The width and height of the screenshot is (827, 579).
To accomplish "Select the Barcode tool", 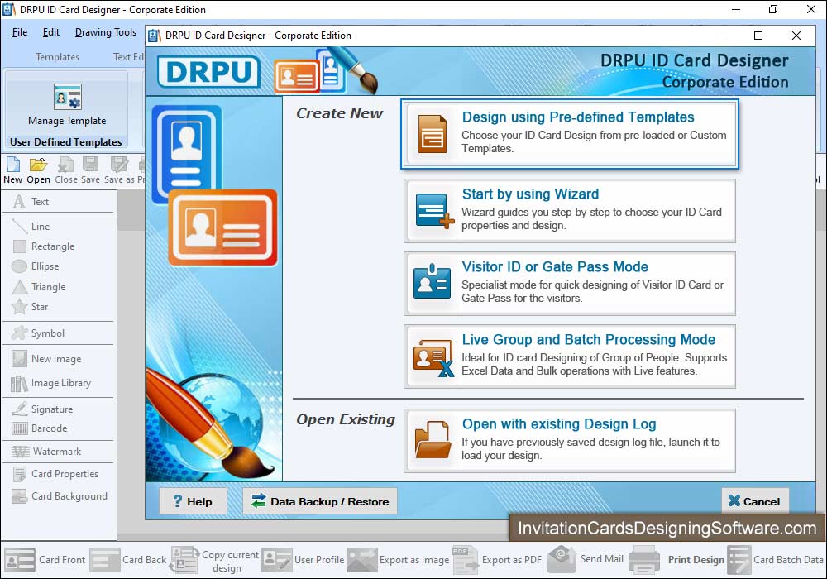I will tap(40, 428).
